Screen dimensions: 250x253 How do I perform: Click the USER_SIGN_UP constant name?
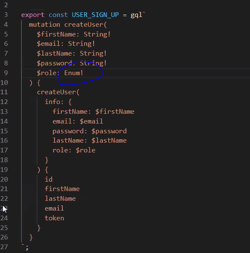[x=95, y=15]
